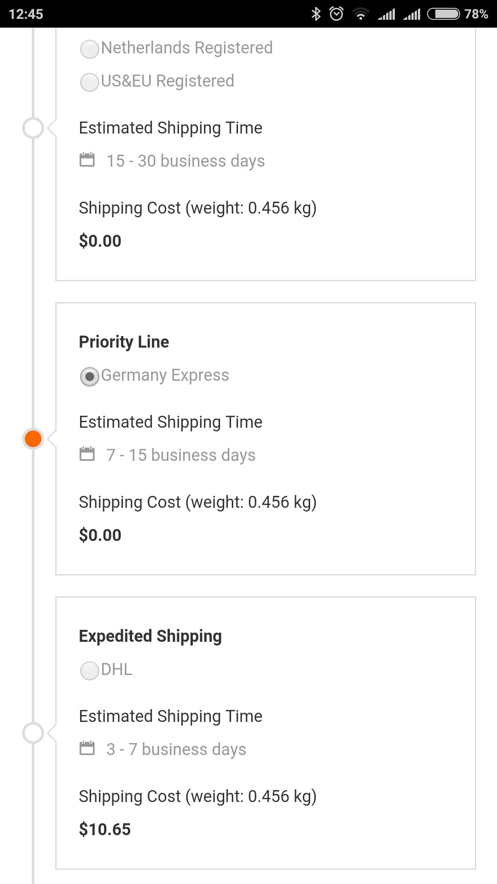The image size is (497, 884).
Task: Pick DHL expedited shipping radio
Action: [x=90, y=671]
